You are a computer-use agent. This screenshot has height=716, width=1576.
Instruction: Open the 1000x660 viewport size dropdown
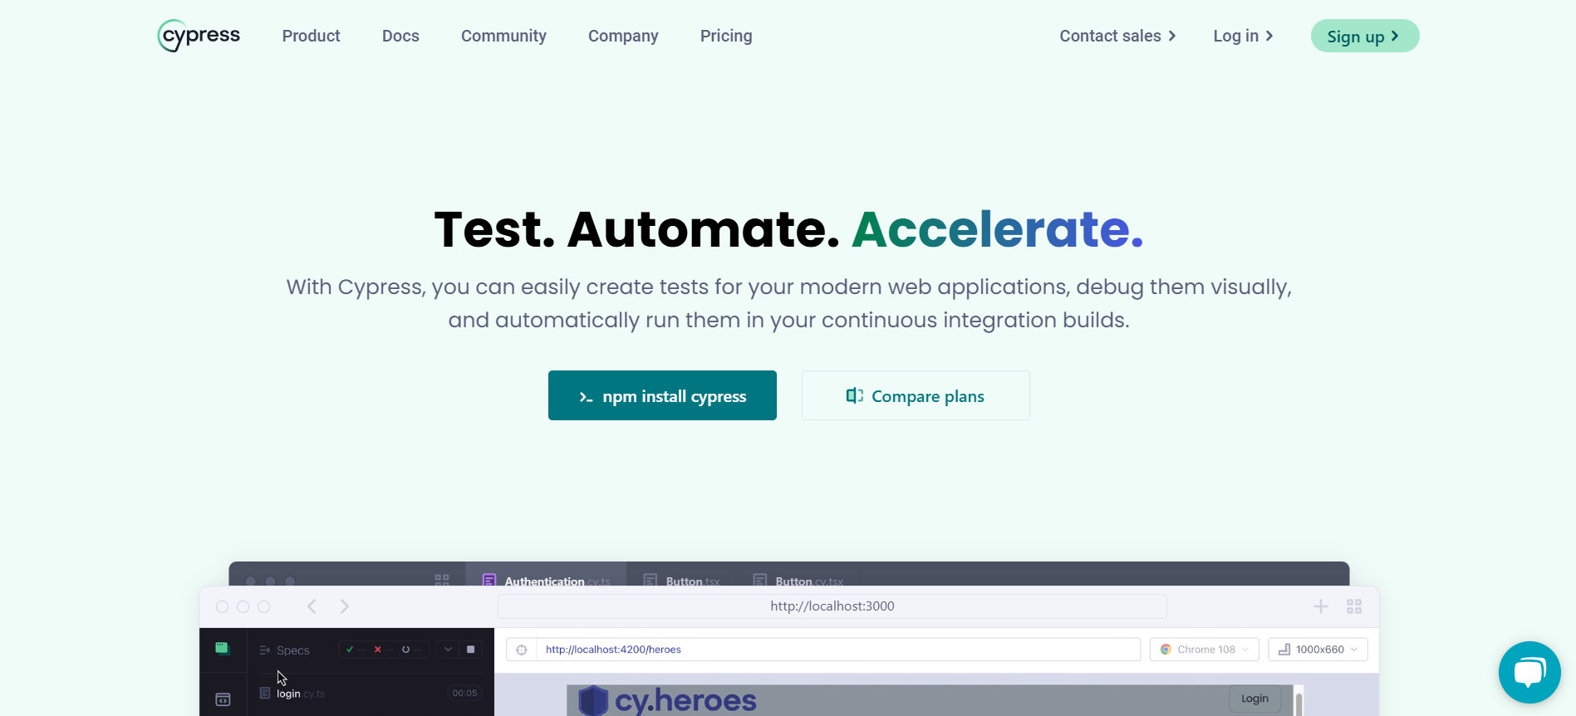pos(1318,650)
